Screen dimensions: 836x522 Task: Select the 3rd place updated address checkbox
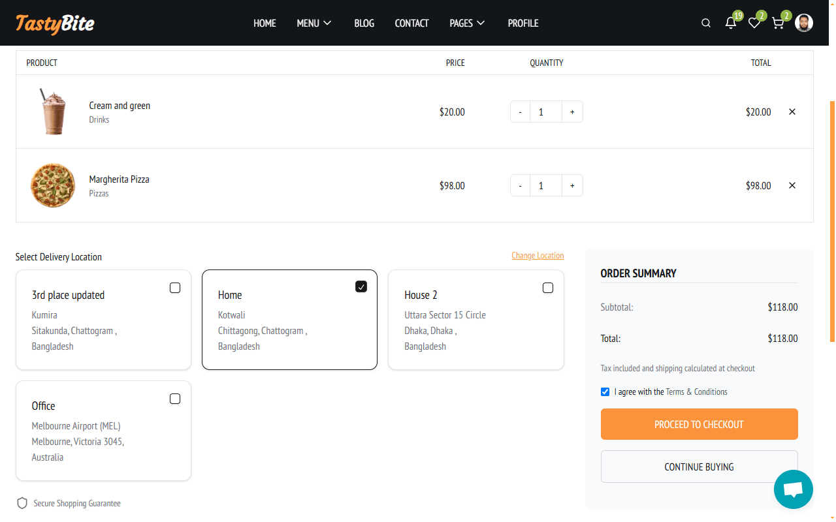(x=175, y=288)
